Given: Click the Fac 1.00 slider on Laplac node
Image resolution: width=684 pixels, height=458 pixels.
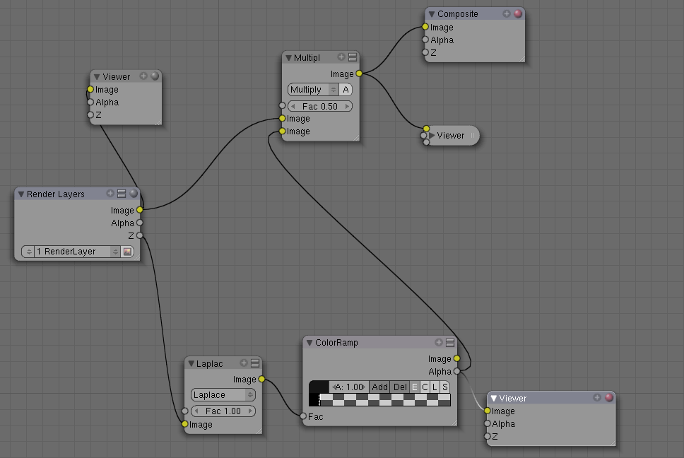Looking at the screenshot, I should coord(223,411).
